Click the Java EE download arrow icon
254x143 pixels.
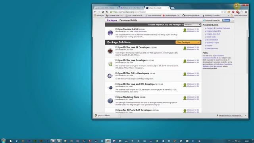(185, 48)
